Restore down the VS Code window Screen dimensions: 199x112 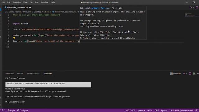click(194, 2)
